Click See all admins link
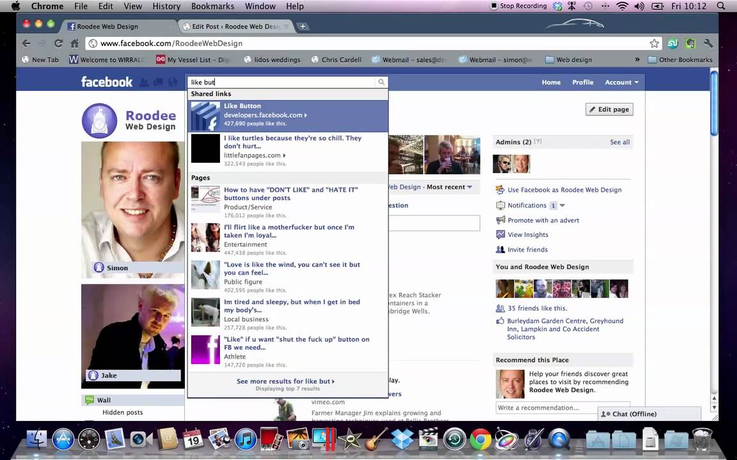The image size is (737, 460). click(619, 142)
